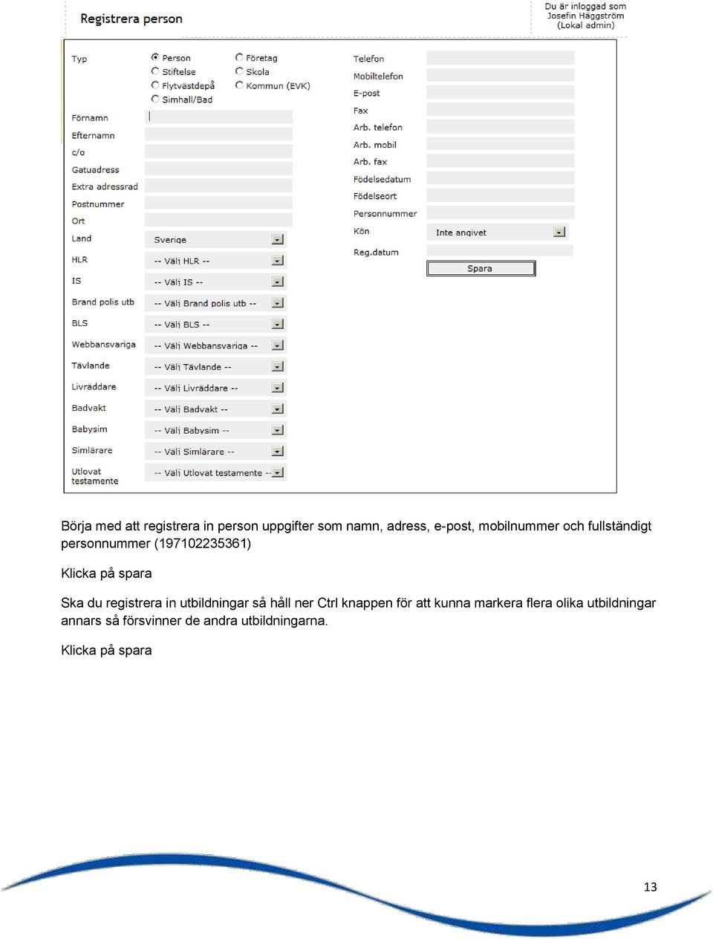Focus the Mobiltelefon input field
The image size is (713, 939).
click(x=501, y=75)
